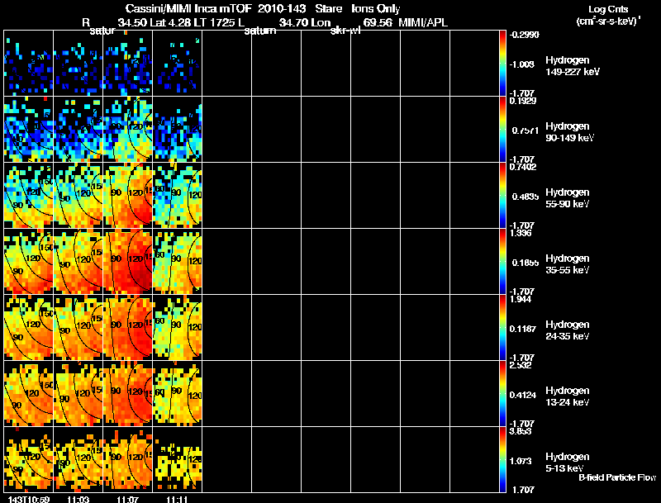
Task: Click the color bar beside Hydrogen 5-13 keV
Action: 502,459
